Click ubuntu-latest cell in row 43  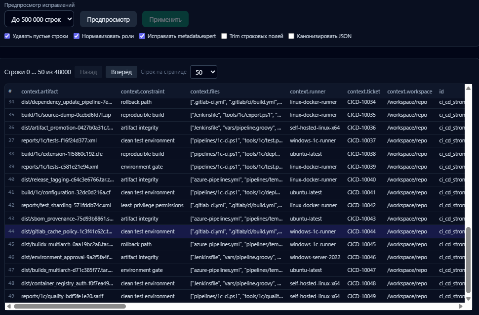point(306,219)
